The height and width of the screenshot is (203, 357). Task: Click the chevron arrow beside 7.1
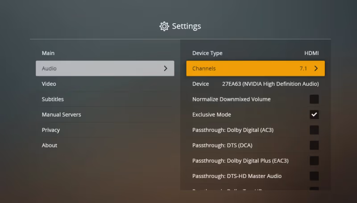(x=316, y=68)
